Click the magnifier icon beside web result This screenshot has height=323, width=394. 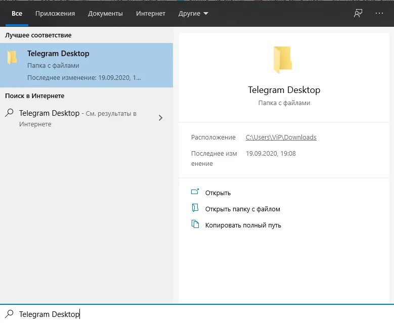click(x=9, y=113)
